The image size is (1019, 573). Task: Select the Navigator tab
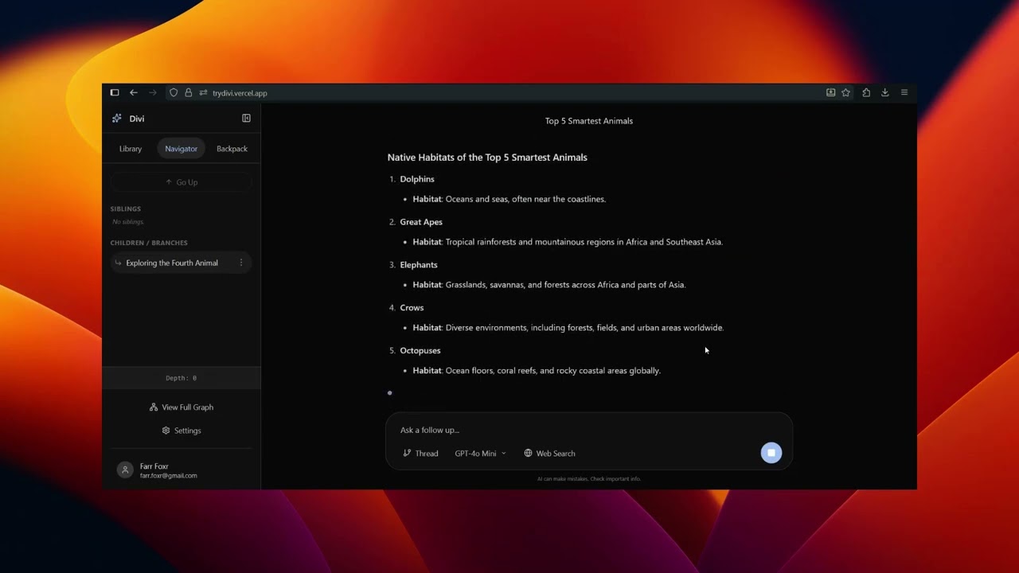point(181,149)
